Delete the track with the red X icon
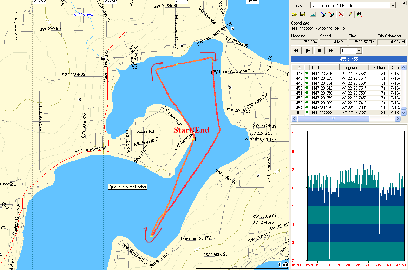The width and height of the screenshot is (408, 270). [341, 14]
